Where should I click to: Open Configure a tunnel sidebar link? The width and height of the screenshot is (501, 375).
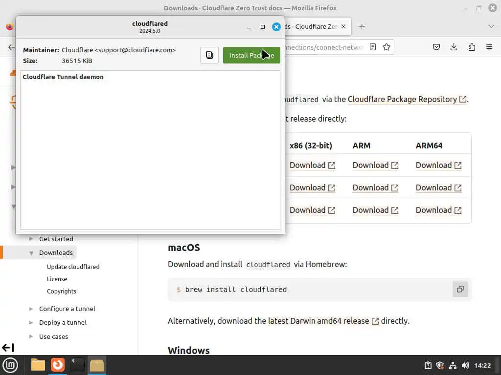(x=67, y=309)
